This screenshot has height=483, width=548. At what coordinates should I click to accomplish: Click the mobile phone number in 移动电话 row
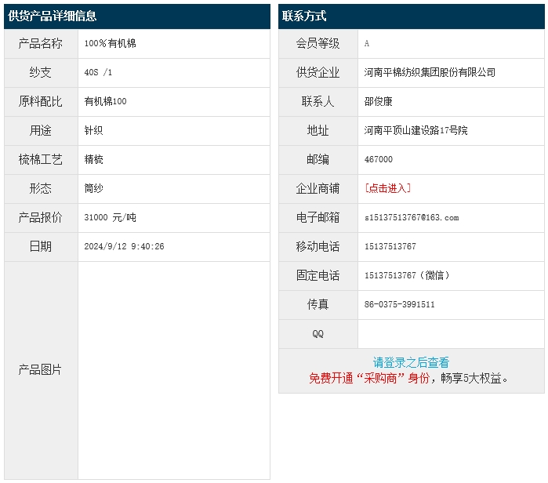coord(390,246)
